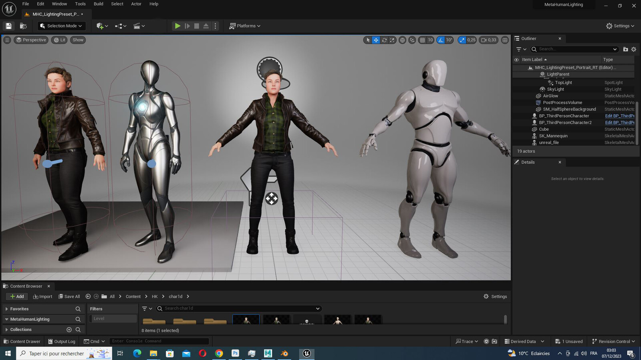Open the play options three-dot menu
Screen dimensions: 641x360
tap(216, 26)
